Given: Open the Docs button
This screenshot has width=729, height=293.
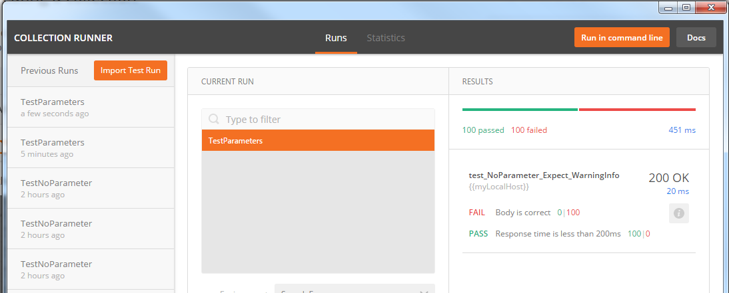Looking at the screenshot, I should 696,38.
